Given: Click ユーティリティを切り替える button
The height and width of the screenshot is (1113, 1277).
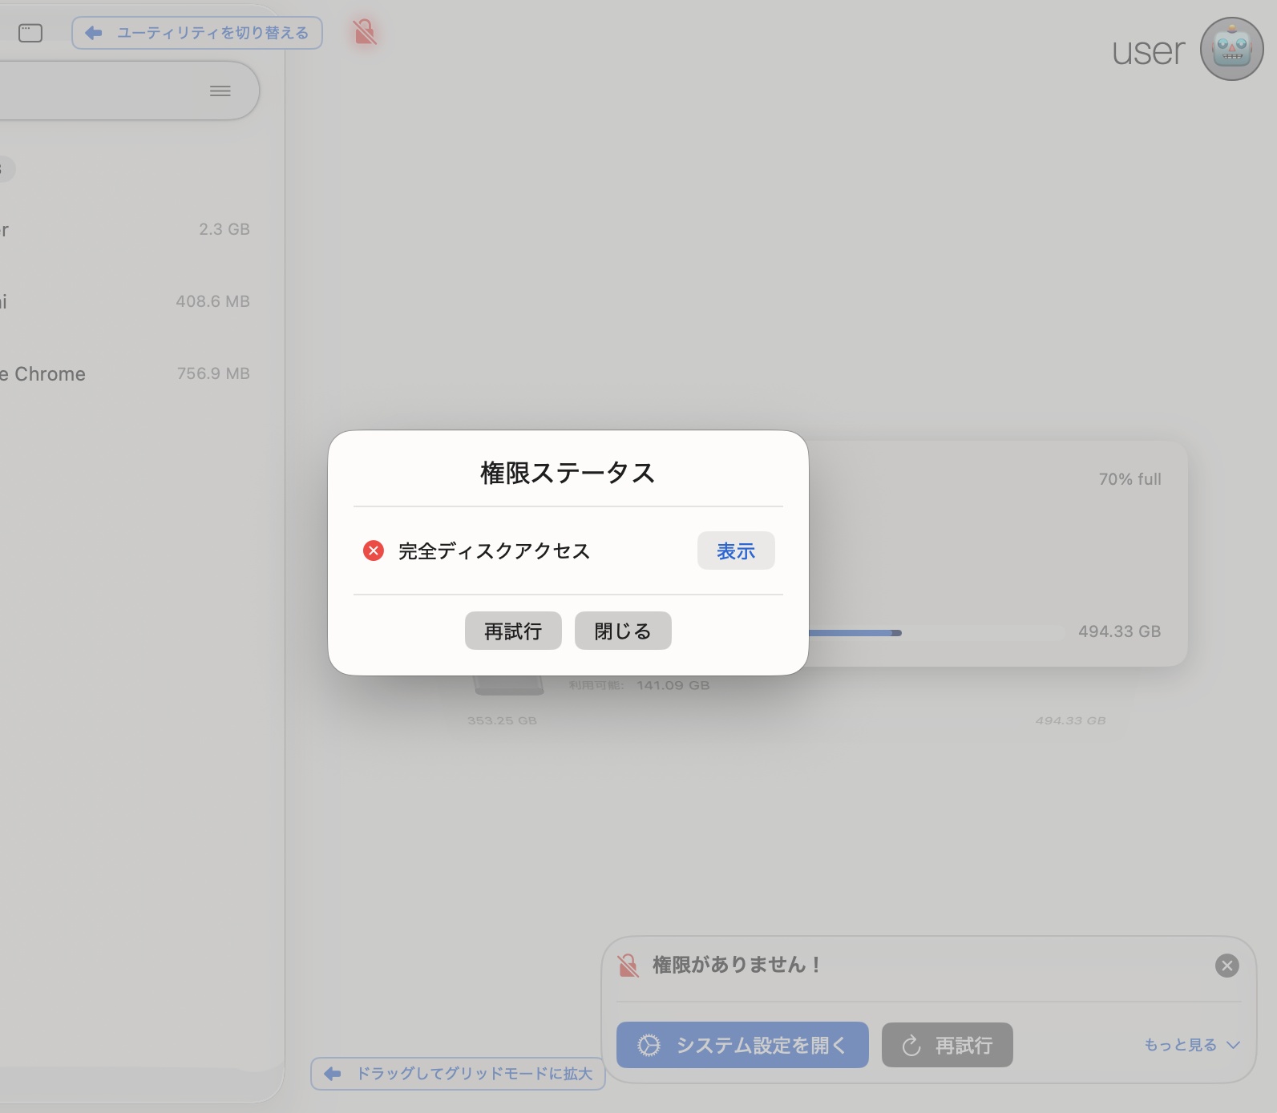Looking at the screenshot, I should pos(197,33).
